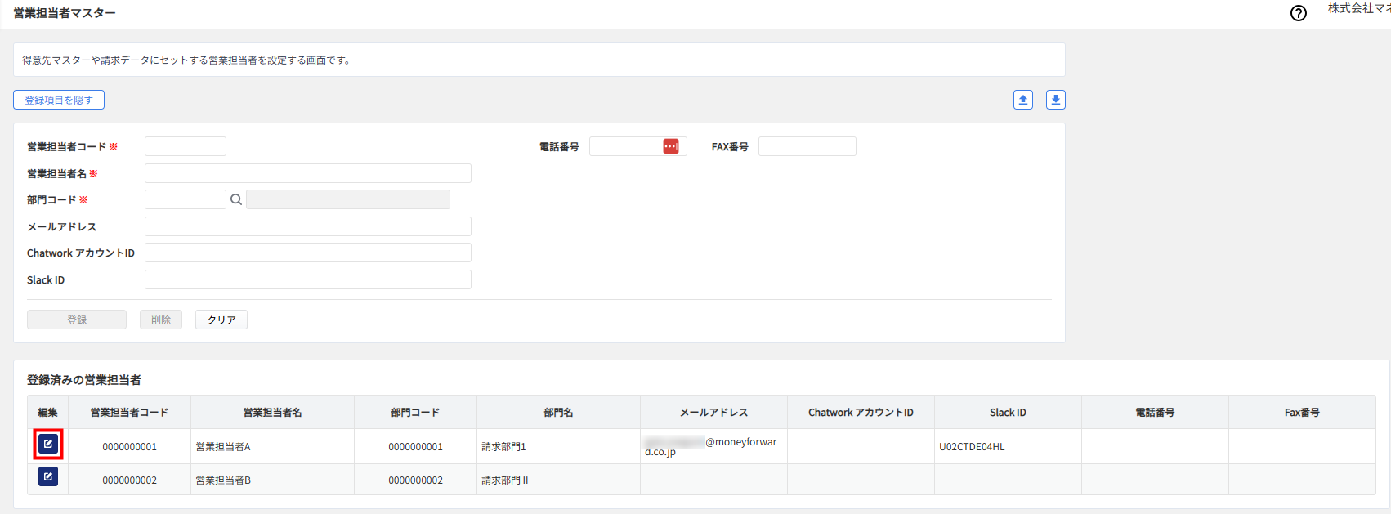Focus the Chatwork アカウントID field
This screenshot has height=514, width=1391.
click(x=307, y=253)
